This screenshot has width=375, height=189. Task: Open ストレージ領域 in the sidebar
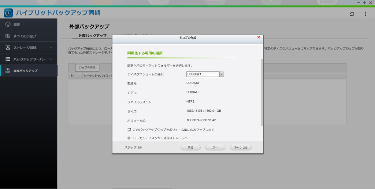tap(29, 47)
